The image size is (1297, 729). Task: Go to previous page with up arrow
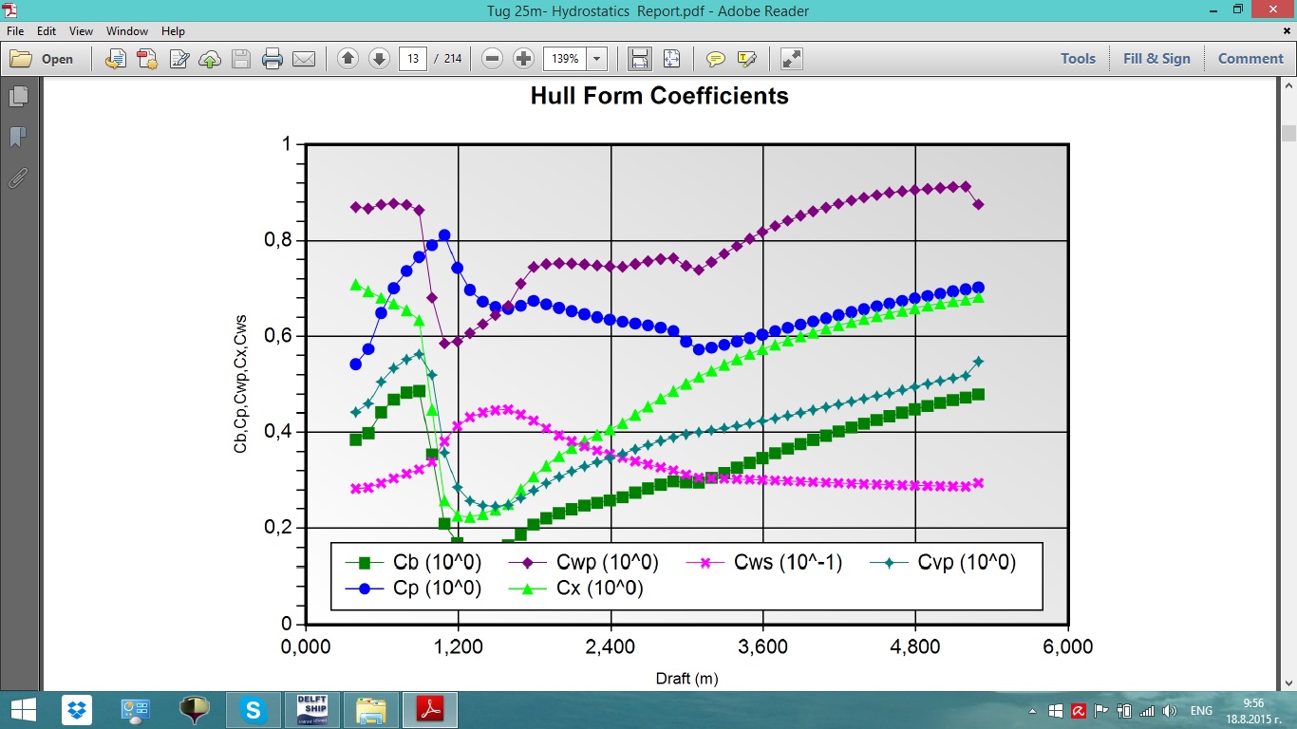[x=348, y=59]
